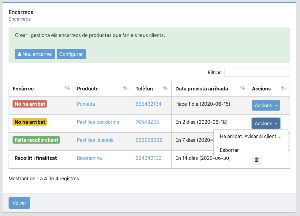Focus the Filtrar search field
The height and width of the screenshot is (216, 300).
257,72
